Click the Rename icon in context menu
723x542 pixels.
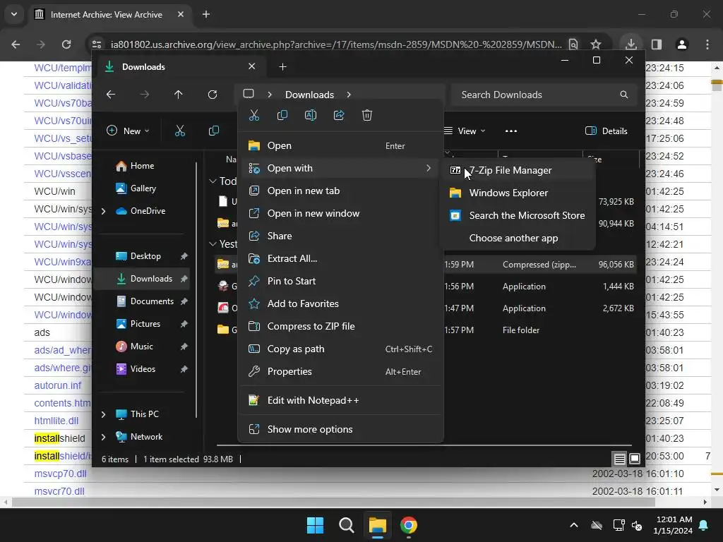pos(311,115)
